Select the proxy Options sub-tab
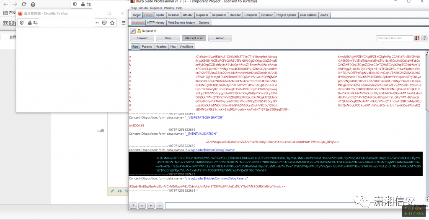The width and height of the screenshot is (429, 220). (x=204, y=23)
